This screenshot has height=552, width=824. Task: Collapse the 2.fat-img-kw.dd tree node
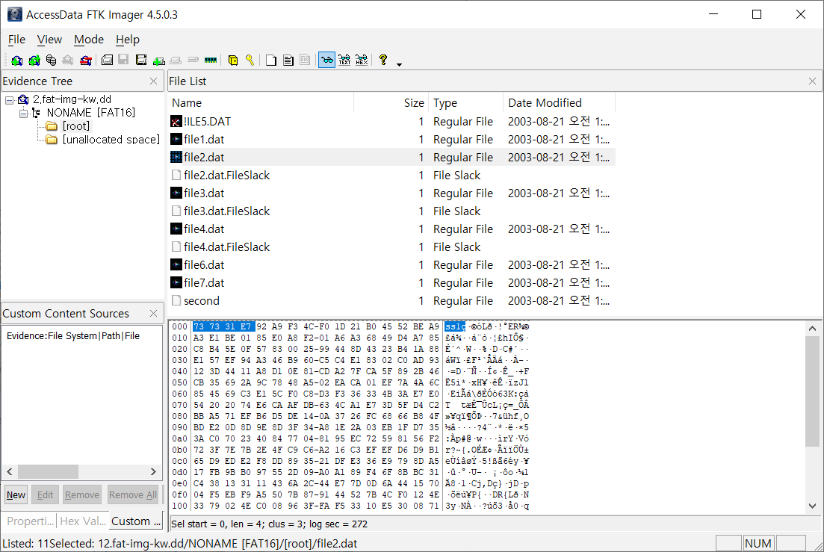pos(10,100)
